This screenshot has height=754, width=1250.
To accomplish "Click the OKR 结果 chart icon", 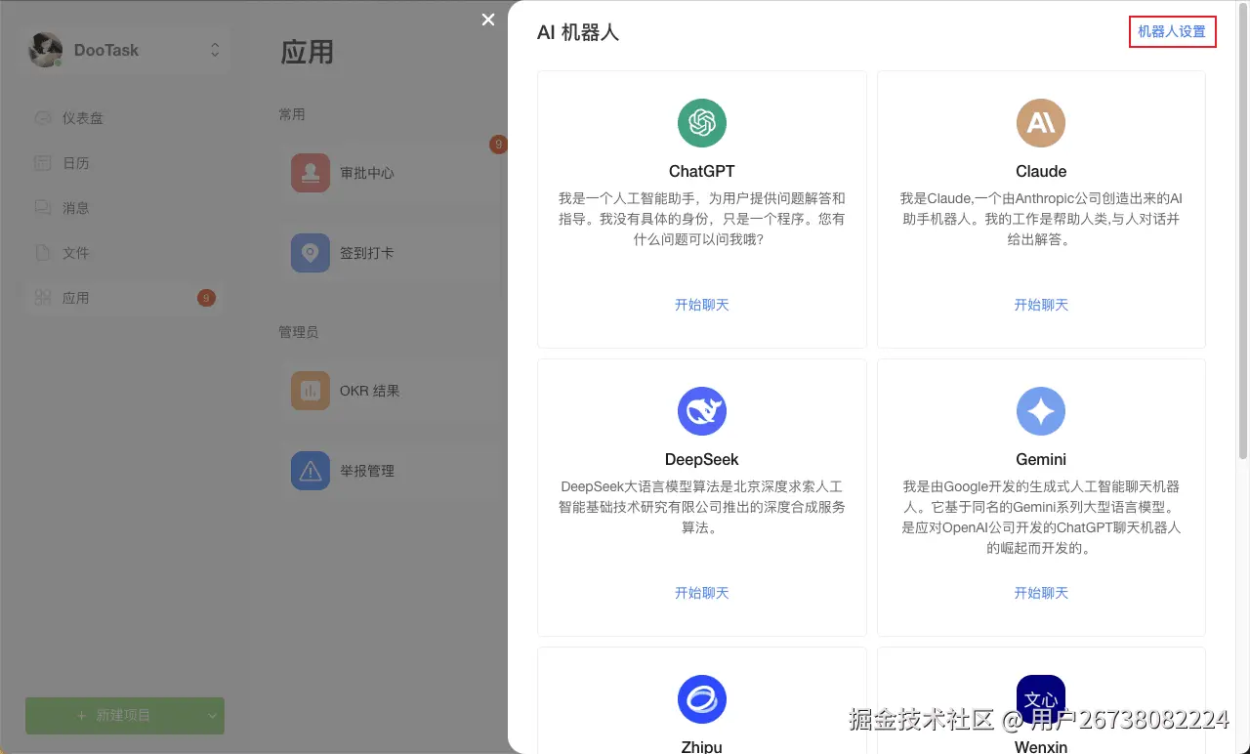I will [311, 391].
